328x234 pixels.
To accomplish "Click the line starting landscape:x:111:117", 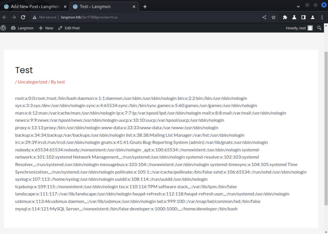I will (152, 194).
